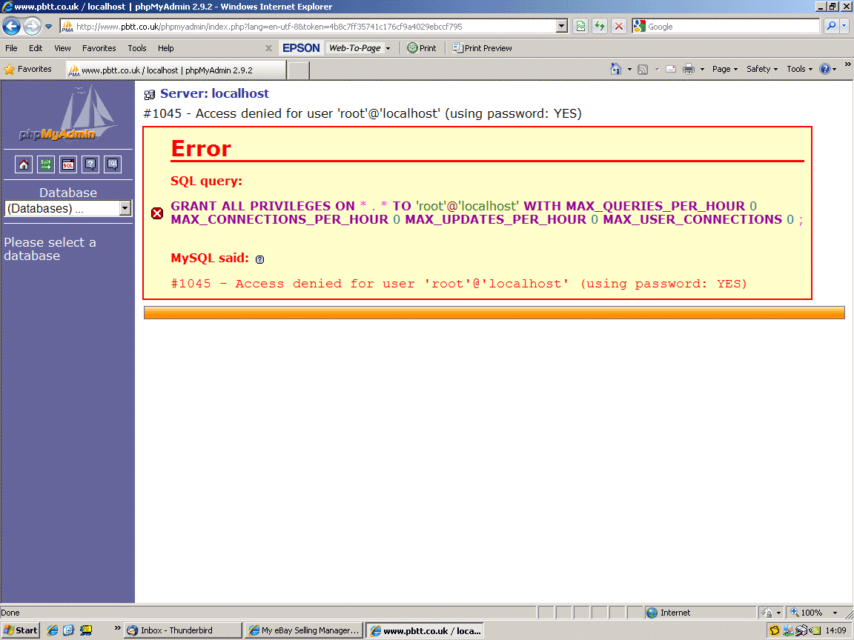
Task: Click the EPSON Print button
Action: click(x=422, y=48)
